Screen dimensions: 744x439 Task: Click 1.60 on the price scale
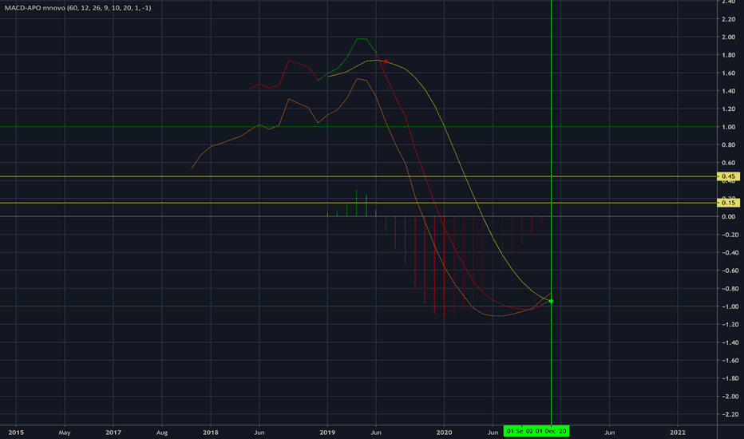(728, 73)
